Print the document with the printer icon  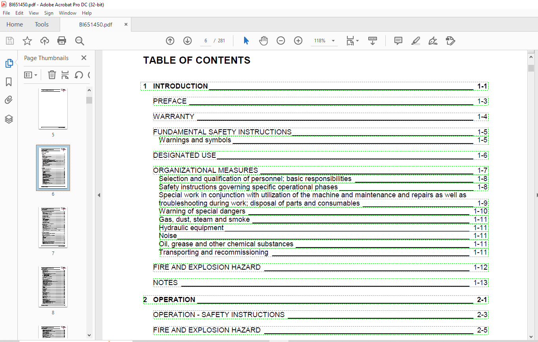tap(62, 41)
